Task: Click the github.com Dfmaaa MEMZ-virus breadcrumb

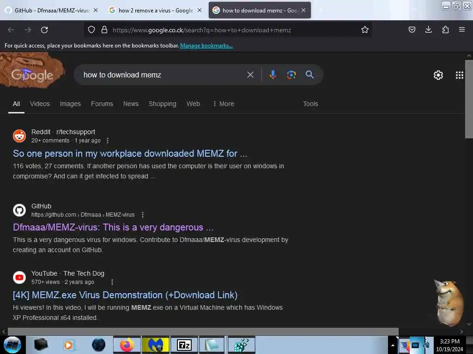Action: tap(83, 215)
